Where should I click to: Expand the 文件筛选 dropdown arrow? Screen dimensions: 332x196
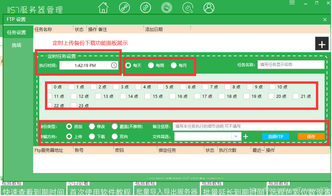236,137
